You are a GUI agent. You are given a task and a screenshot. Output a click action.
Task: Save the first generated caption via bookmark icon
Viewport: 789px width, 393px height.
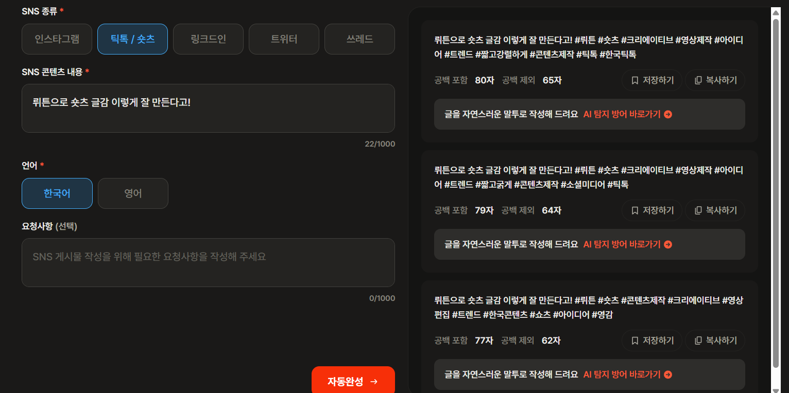634,80
